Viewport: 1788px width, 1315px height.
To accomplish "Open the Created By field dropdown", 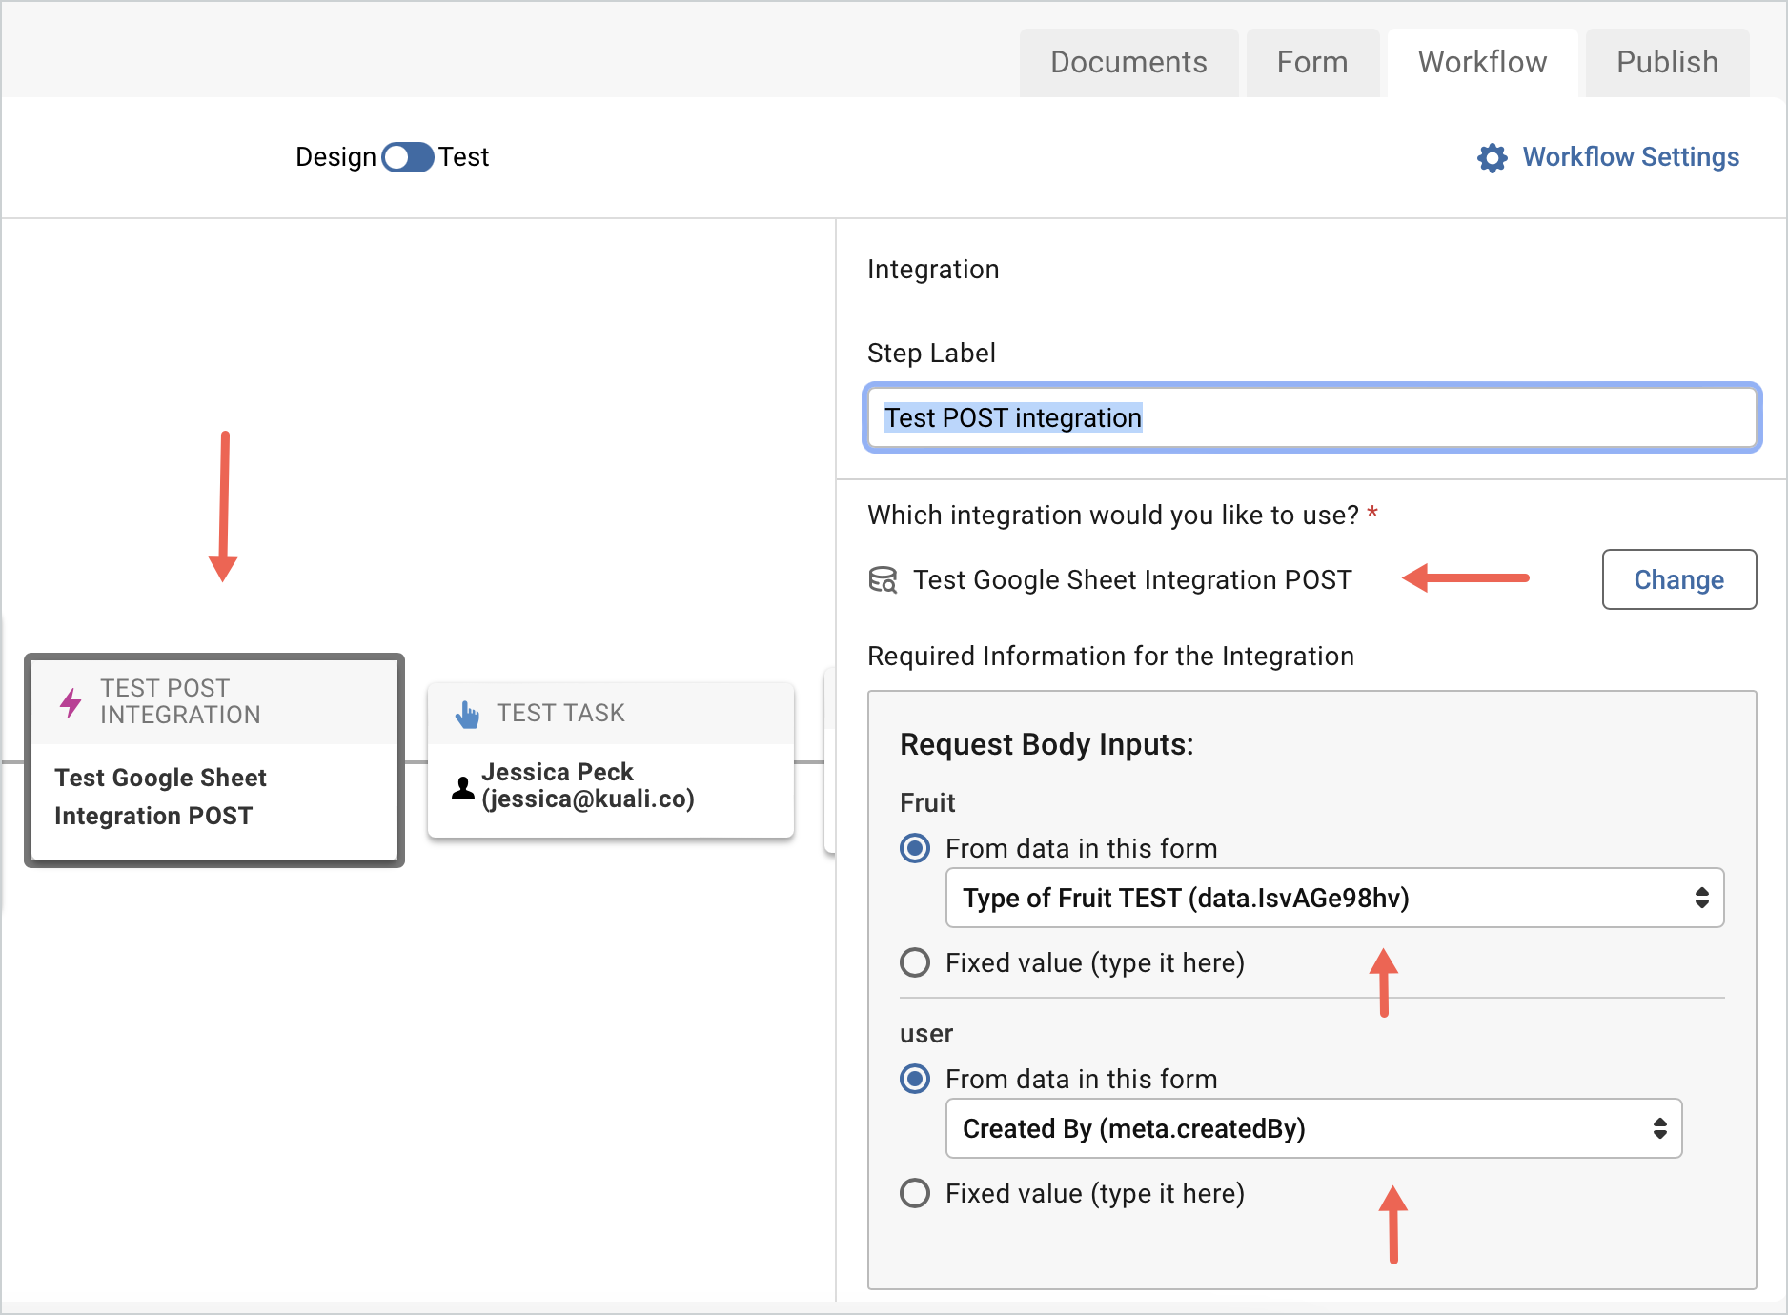I will click(1313, 1128).
